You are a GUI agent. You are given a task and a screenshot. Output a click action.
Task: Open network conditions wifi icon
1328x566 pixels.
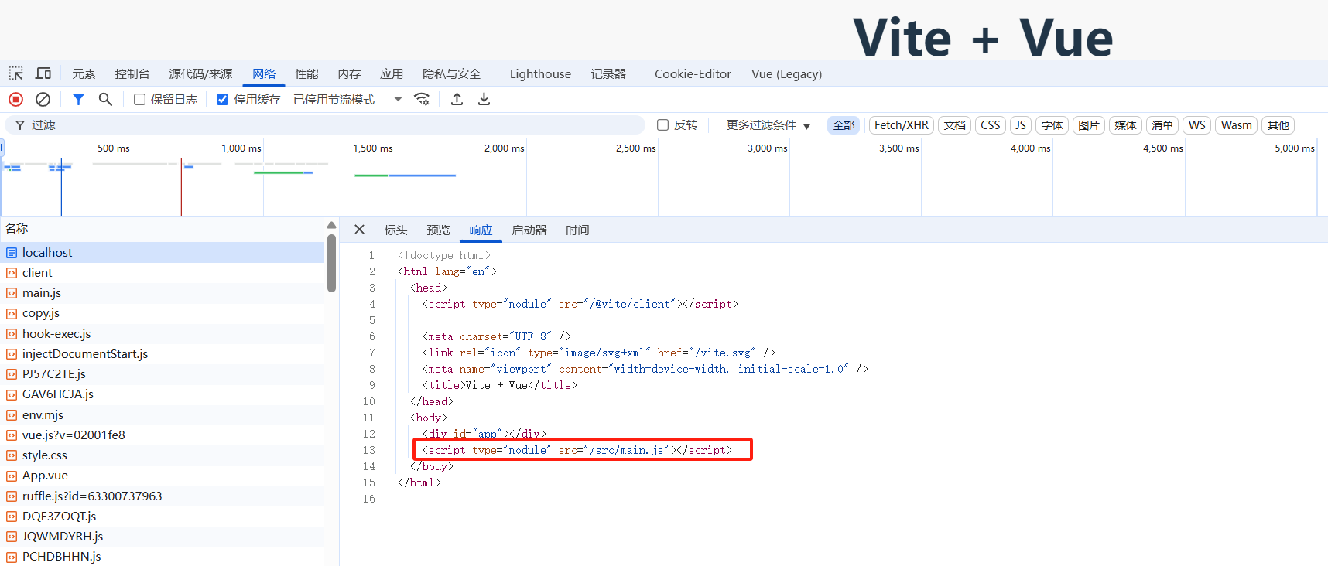coord(422,99)
